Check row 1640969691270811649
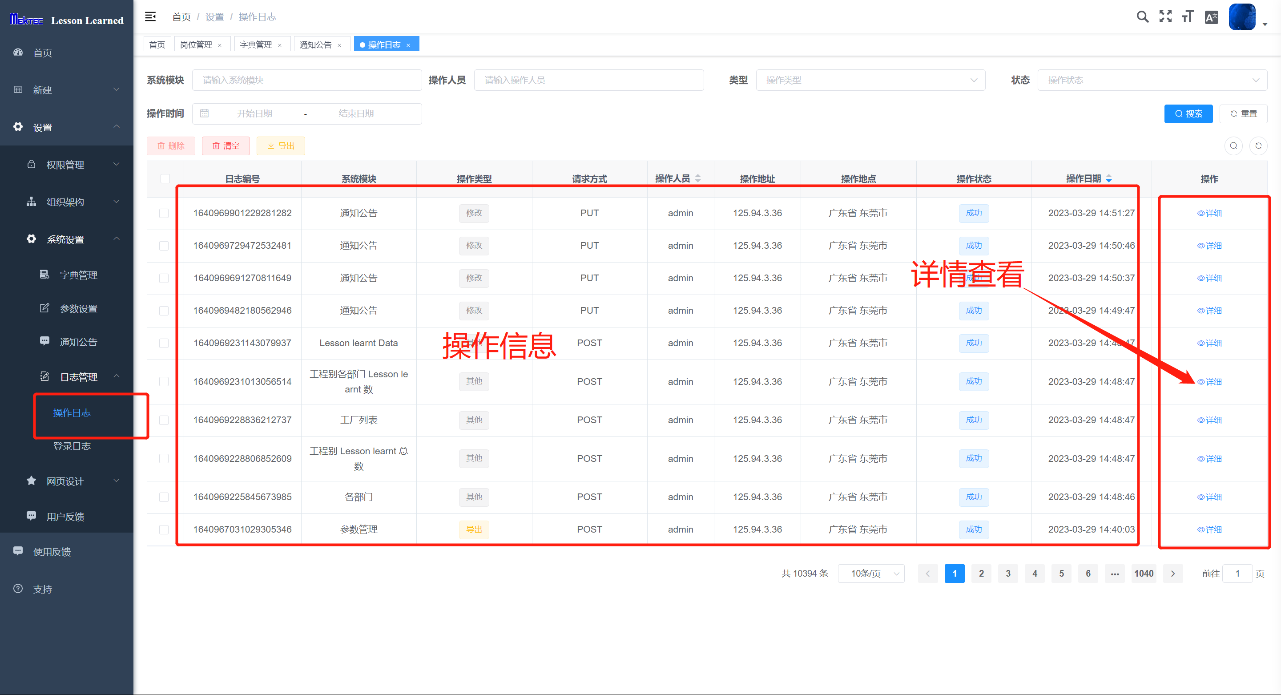This screenshot has height=695, width=1281. click(x=164, y=278)
